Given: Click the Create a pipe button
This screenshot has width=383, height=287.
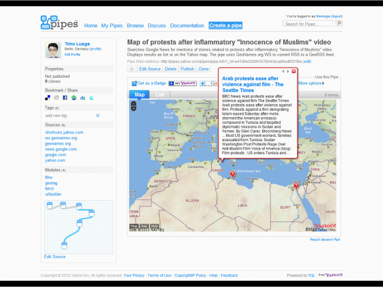Looking at the screenshot, I should [x=226, y=25].
